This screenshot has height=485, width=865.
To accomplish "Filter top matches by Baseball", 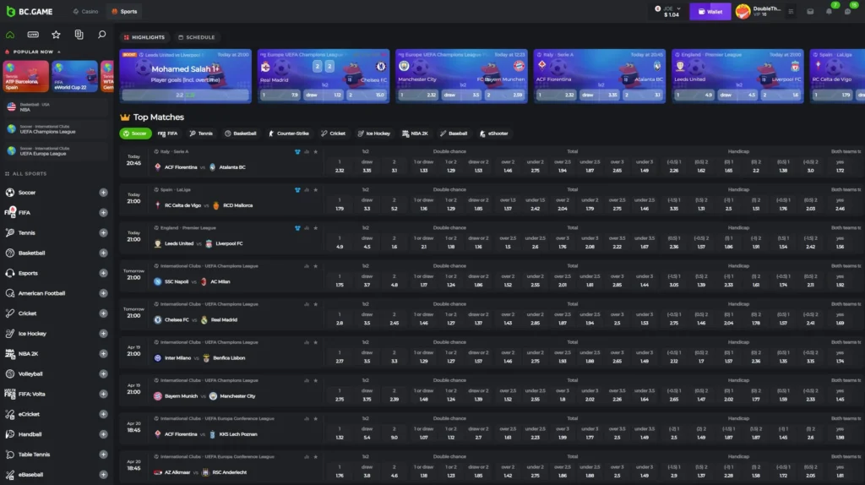I will coord(454,134).
